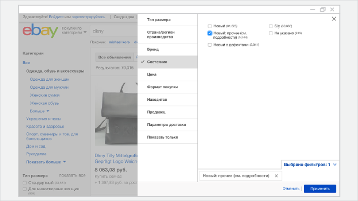Click the 'Результатов: 70,316' text
Viewport: 358px width, 201px height.
[115, 68]
